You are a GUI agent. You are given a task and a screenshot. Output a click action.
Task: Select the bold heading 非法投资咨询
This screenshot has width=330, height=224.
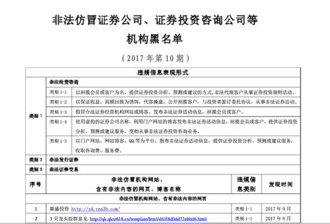[64, 82]
